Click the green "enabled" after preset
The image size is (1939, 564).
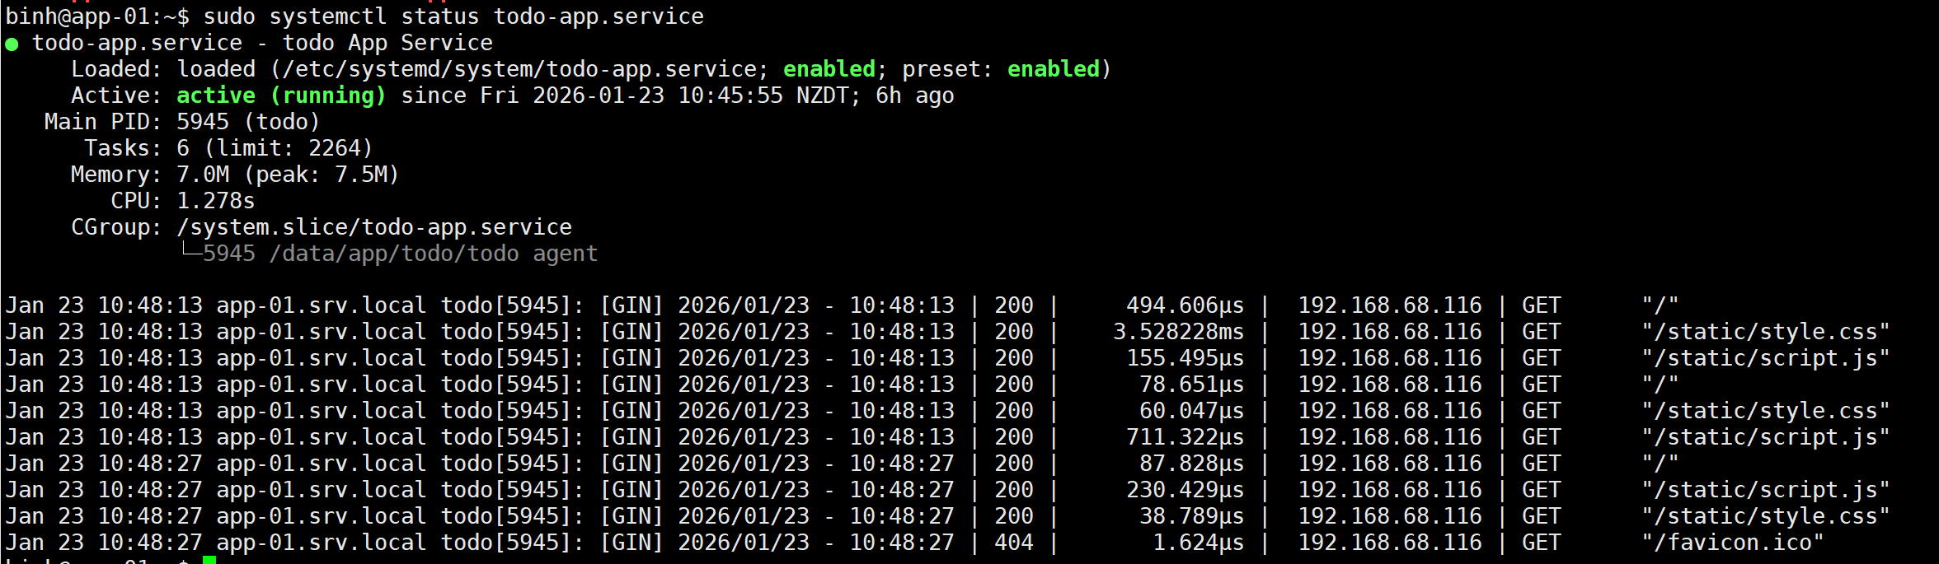[1053, 69]
